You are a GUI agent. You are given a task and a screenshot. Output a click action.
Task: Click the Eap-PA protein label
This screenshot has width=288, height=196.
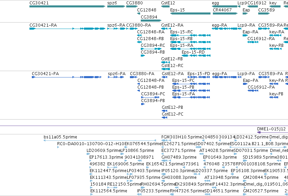click(250, 80)
